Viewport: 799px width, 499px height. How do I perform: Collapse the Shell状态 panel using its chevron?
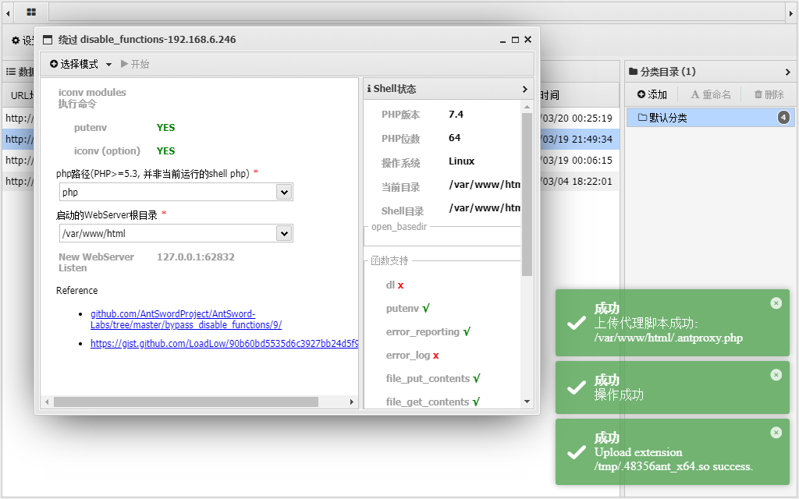click(x=525, y=89)
